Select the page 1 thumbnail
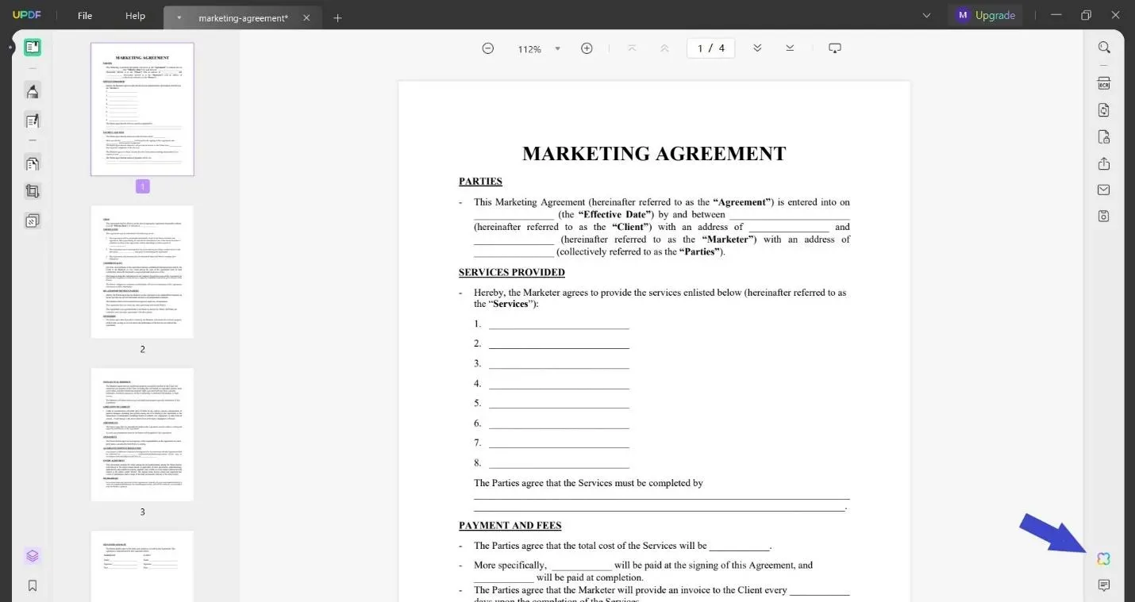 point(142,109)
